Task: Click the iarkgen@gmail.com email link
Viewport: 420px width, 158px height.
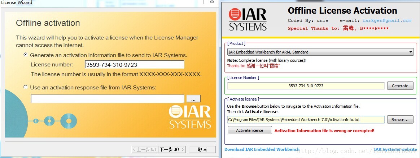Action: coord(387,20)
